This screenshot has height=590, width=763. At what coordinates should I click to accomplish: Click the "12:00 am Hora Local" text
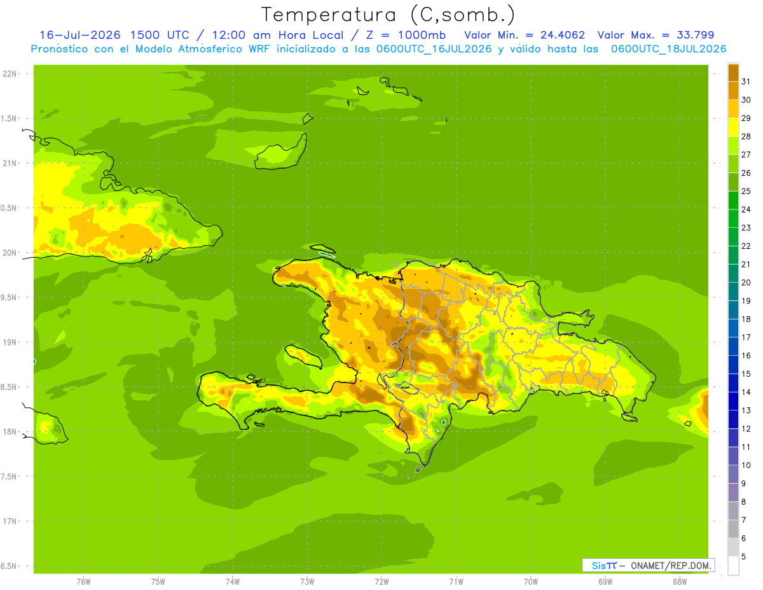278,35
